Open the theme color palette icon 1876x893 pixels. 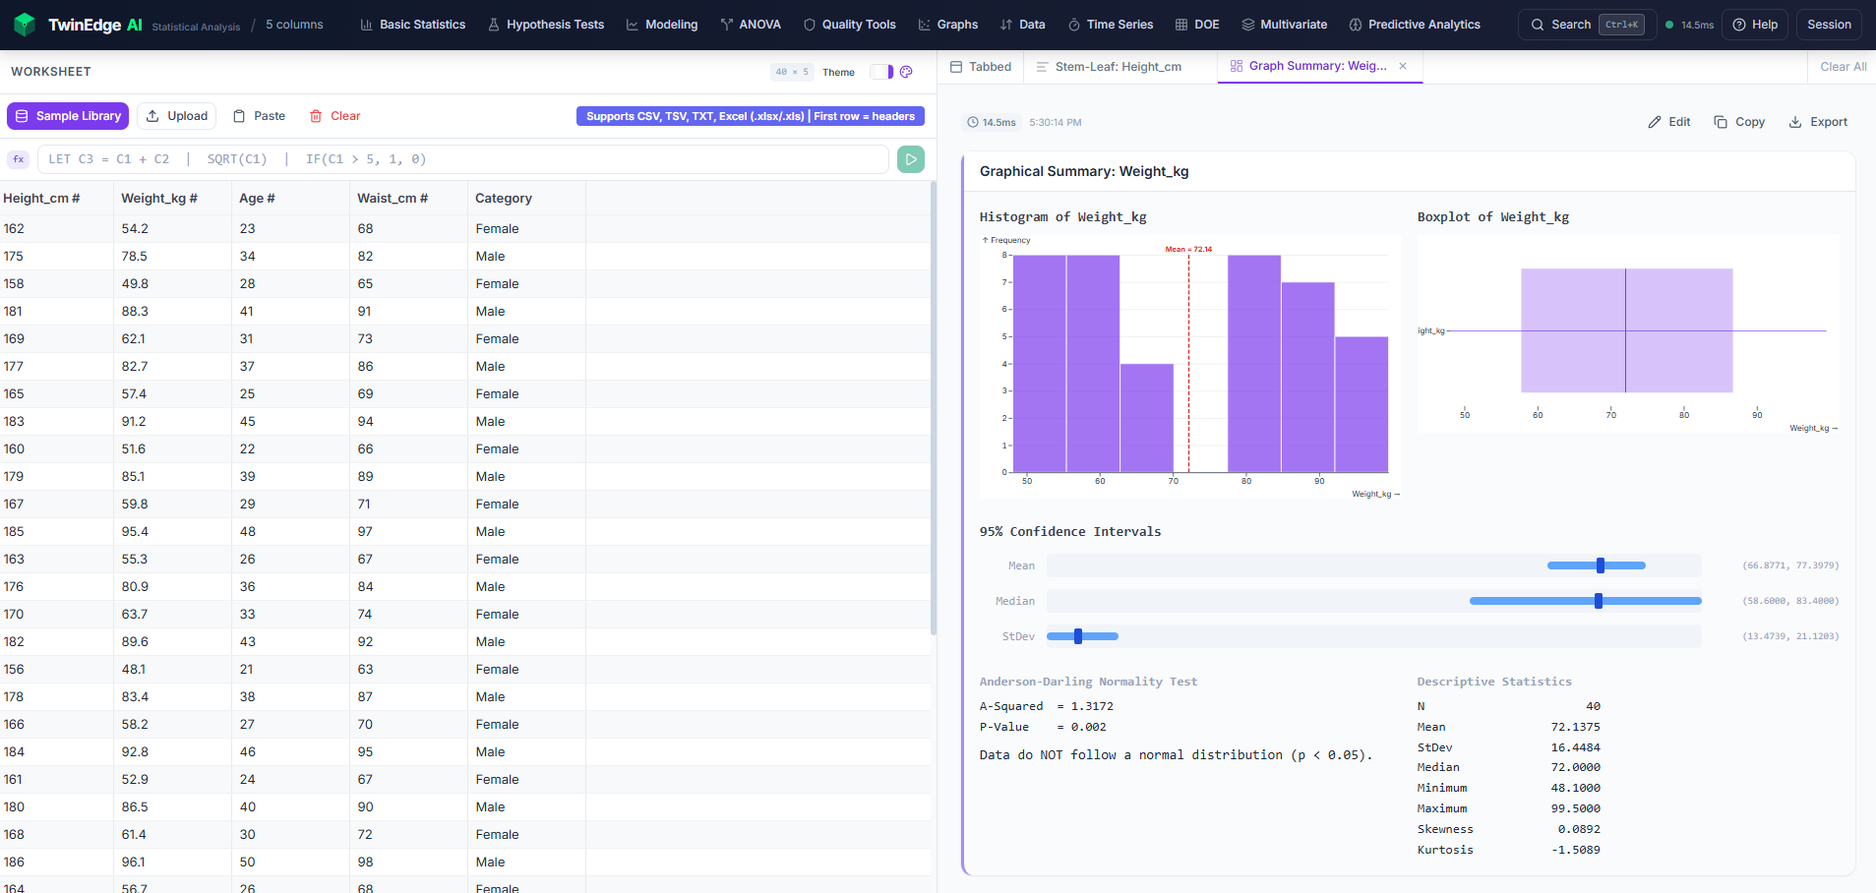pos(906,72)
